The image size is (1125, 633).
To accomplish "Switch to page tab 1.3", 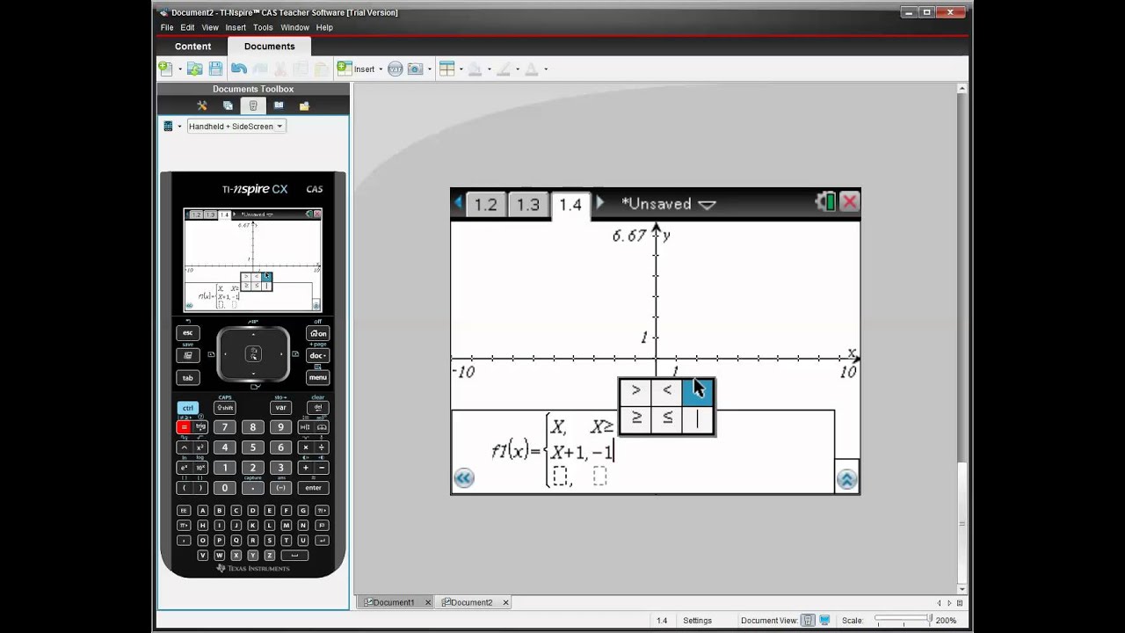I will pyautogui.click(x=527, y=204).
